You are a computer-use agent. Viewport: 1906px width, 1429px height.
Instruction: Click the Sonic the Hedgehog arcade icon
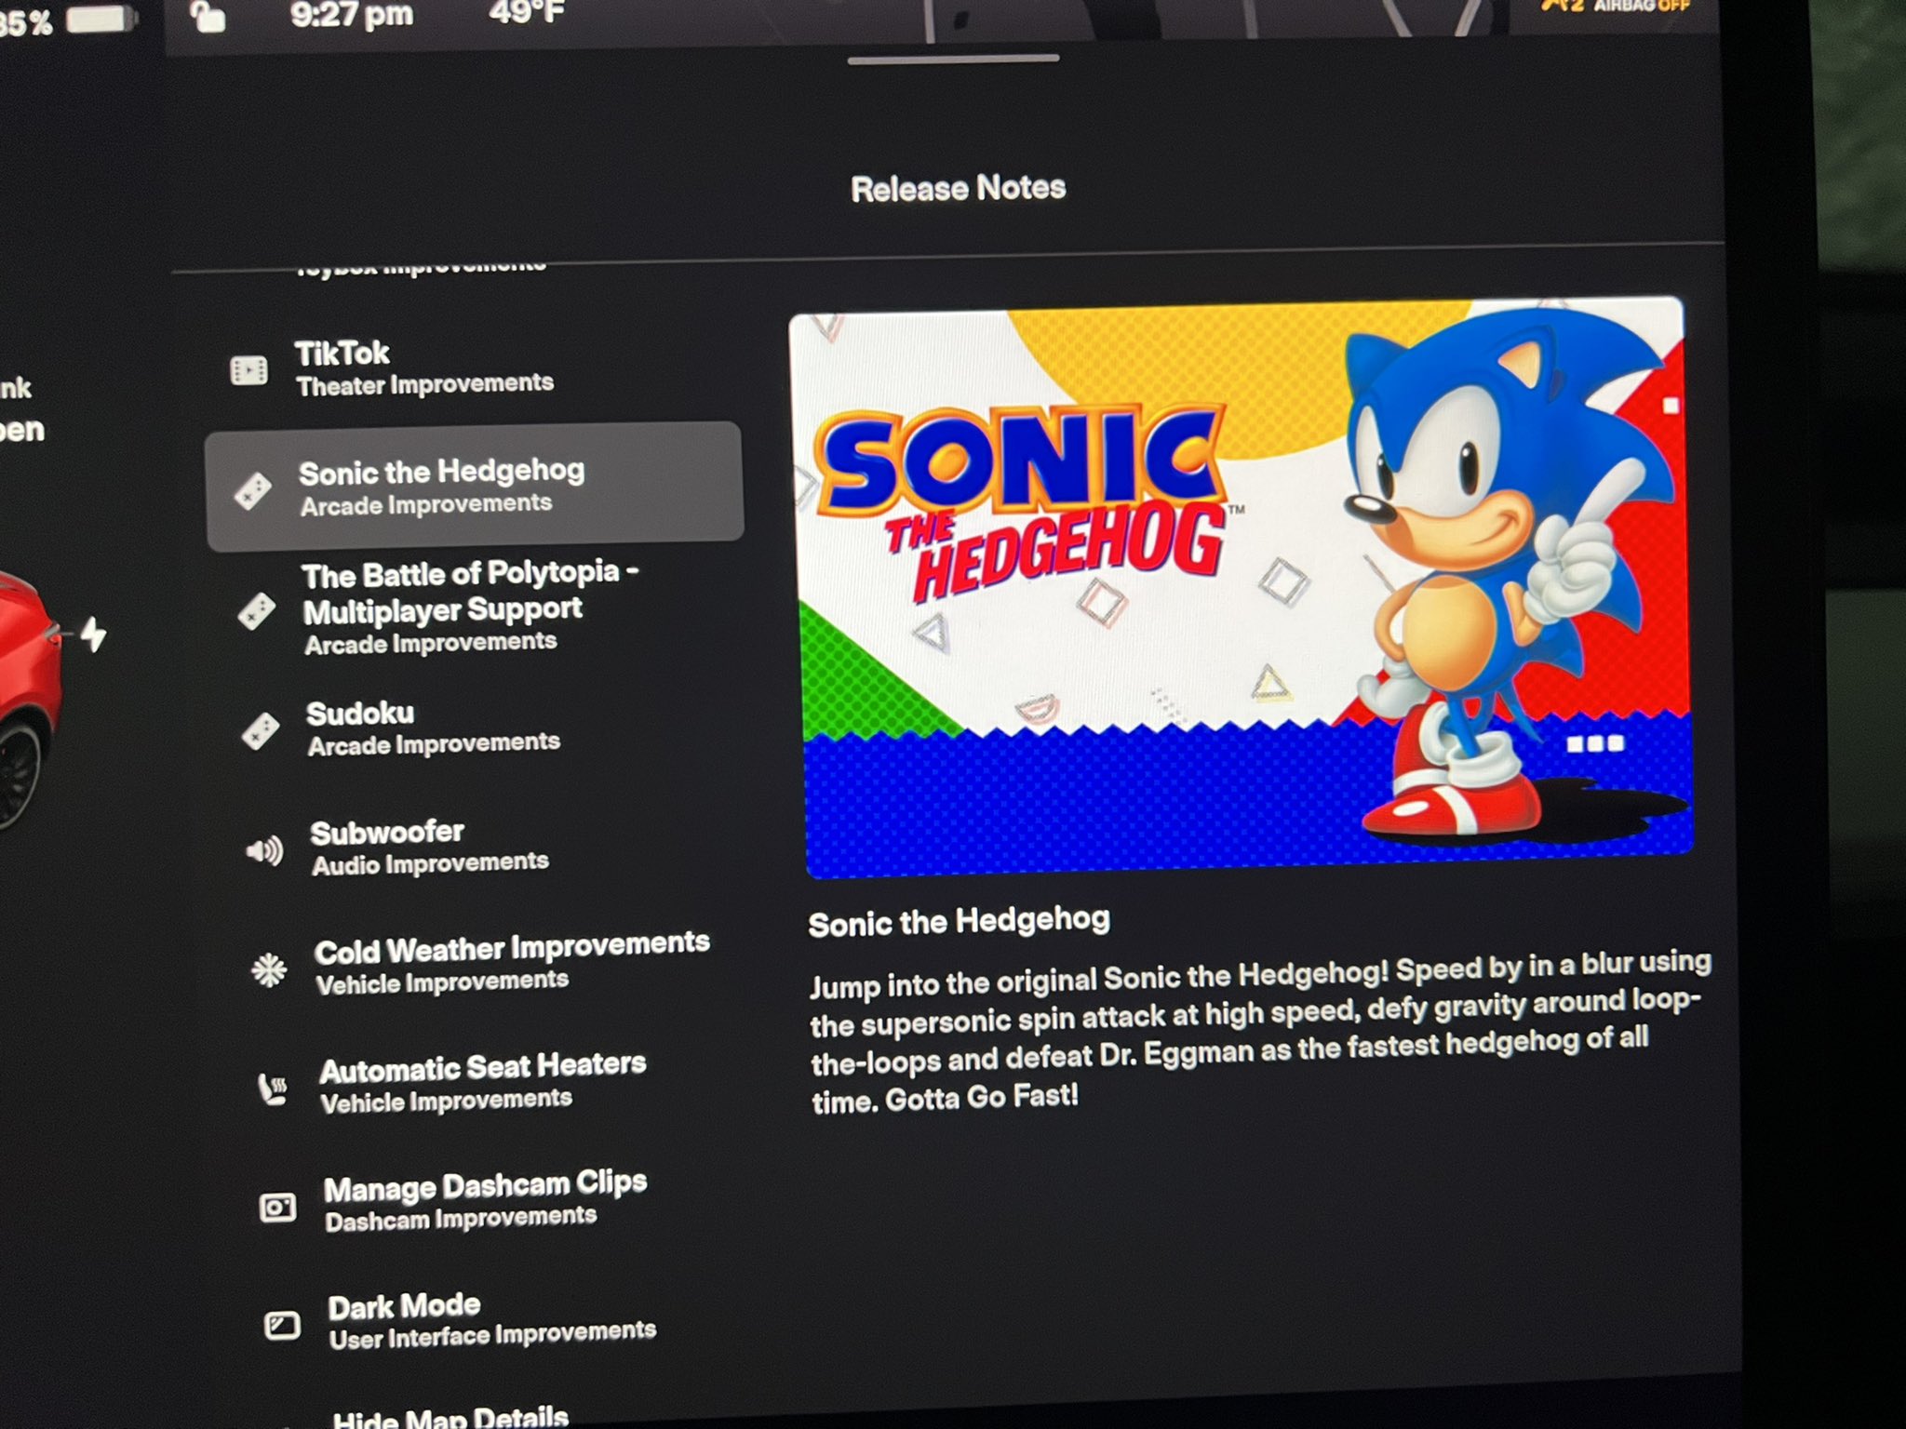click(x=252, y=490)
